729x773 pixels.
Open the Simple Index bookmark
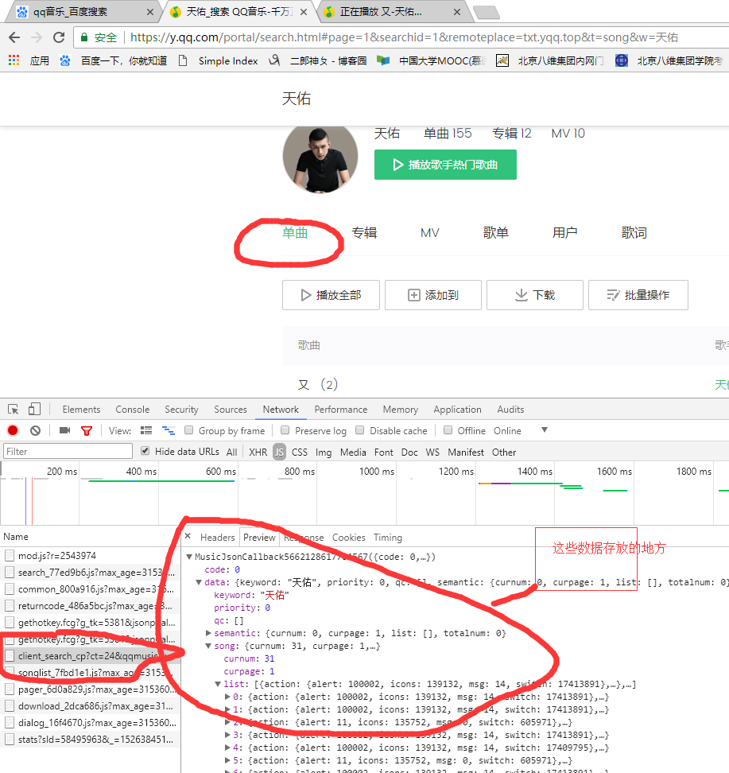218,60
